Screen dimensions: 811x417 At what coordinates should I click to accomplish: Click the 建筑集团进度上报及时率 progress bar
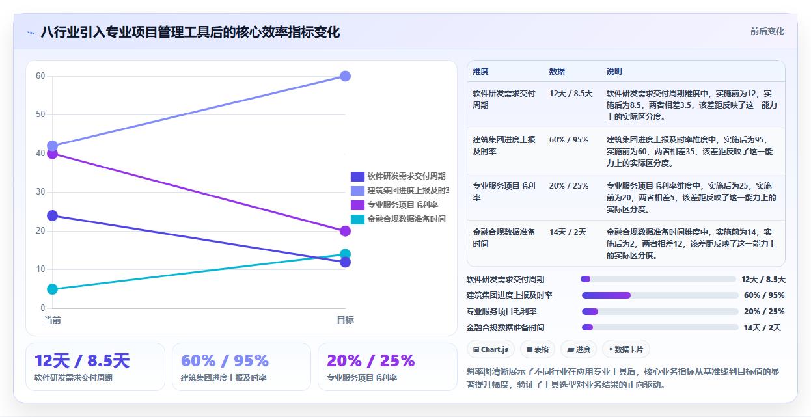tap(660, 295)
